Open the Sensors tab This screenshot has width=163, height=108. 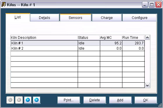point(75,18)
